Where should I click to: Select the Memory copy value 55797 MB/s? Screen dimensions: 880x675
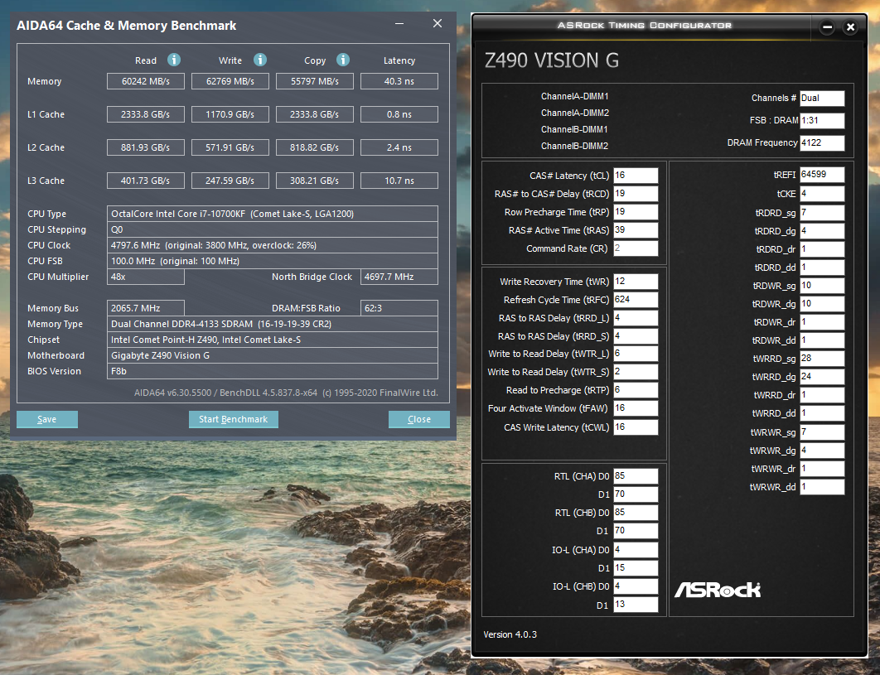(315, 81)
